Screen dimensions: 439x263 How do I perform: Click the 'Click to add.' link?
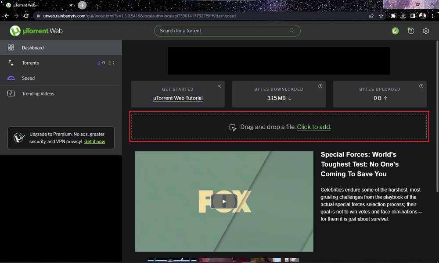(314, 127)
